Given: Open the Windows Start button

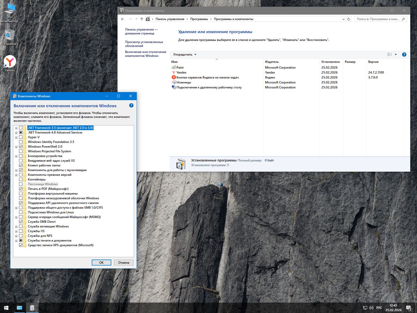Looking at the screenshot, I should point(6,308).
